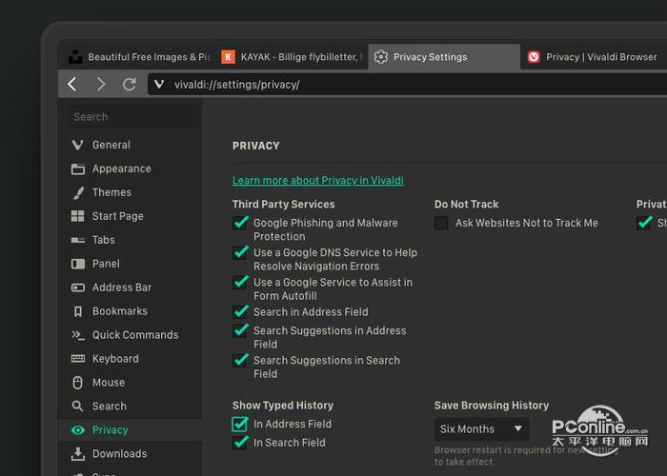667x476 pixels.
Task: Select the Keyboard settings icon
Action: coord(77,359)
